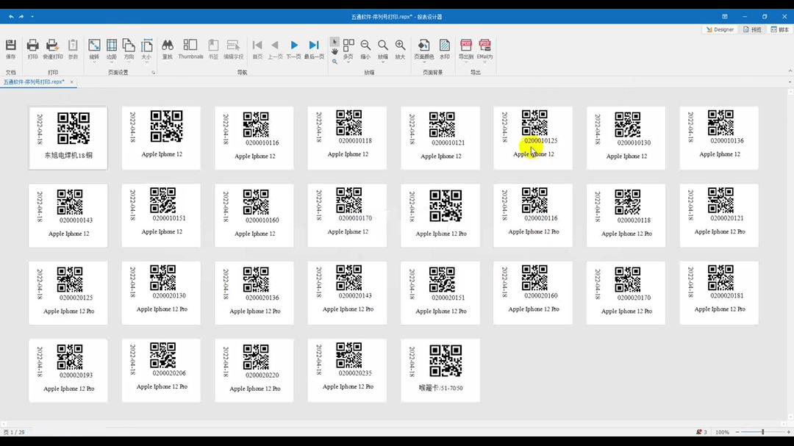Click the 放大 zoom in magnifier
Screen dimensions: 794x446
click(x=400, y=46)
